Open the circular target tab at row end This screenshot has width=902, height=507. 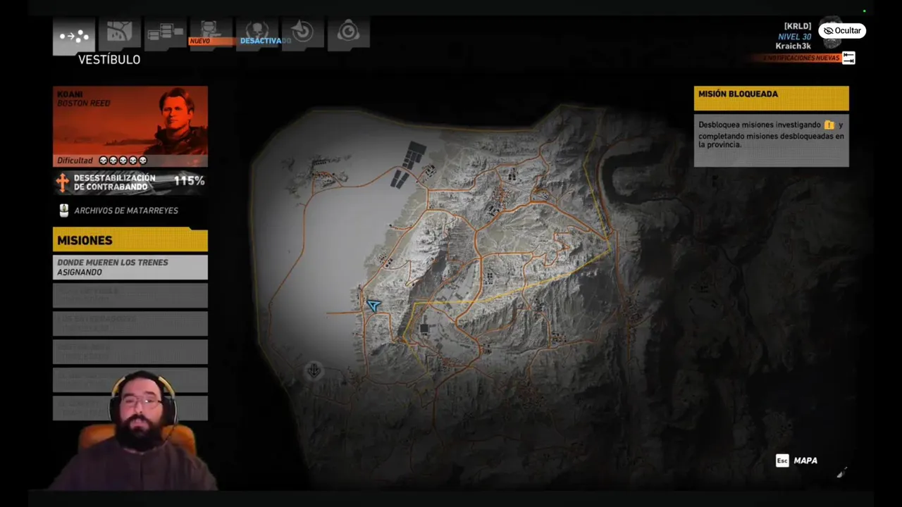point(349,33)
